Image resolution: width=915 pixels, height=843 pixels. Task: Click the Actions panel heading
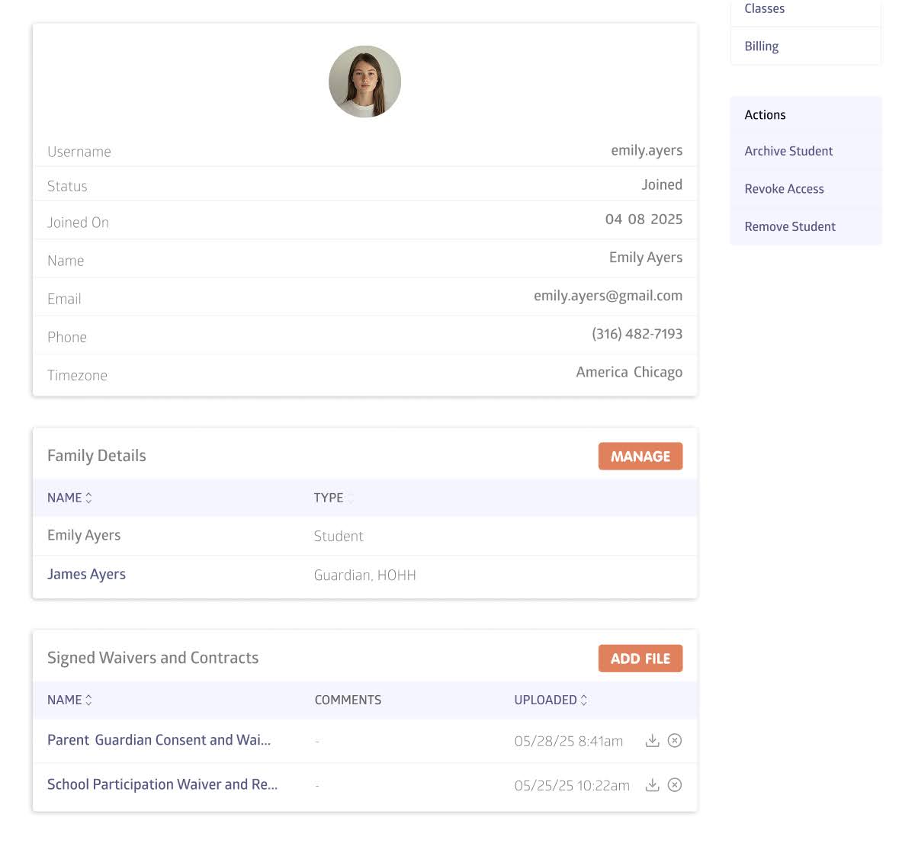[x=765, y=115]
